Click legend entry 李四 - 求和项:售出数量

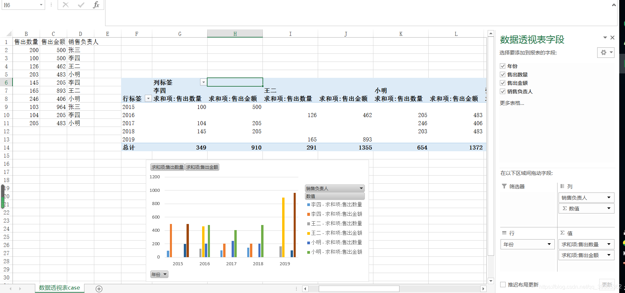[x=334, y=204]
